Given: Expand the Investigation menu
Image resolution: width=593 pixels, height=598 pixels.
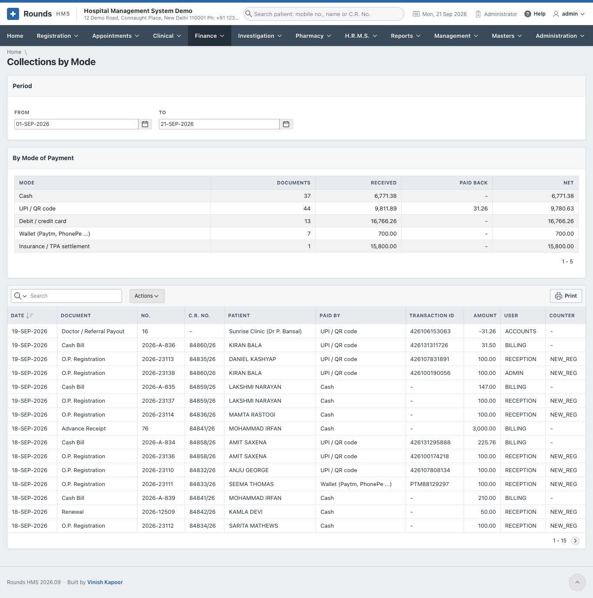Looking at the screenshot, I should 260,36.
